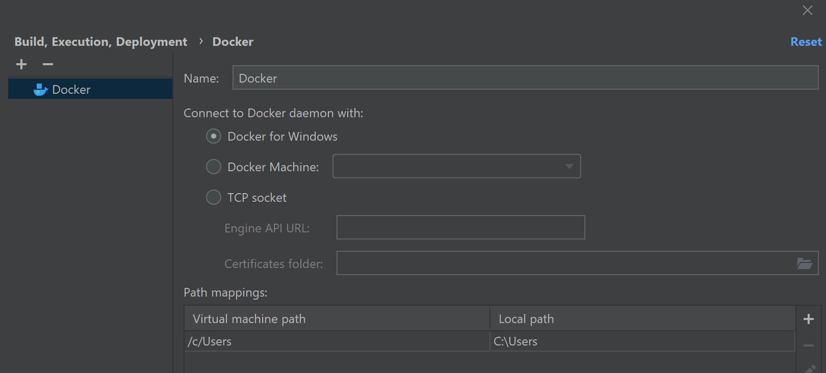
Task: Click the Engine API URL: label
Action: tap(267, 228)
